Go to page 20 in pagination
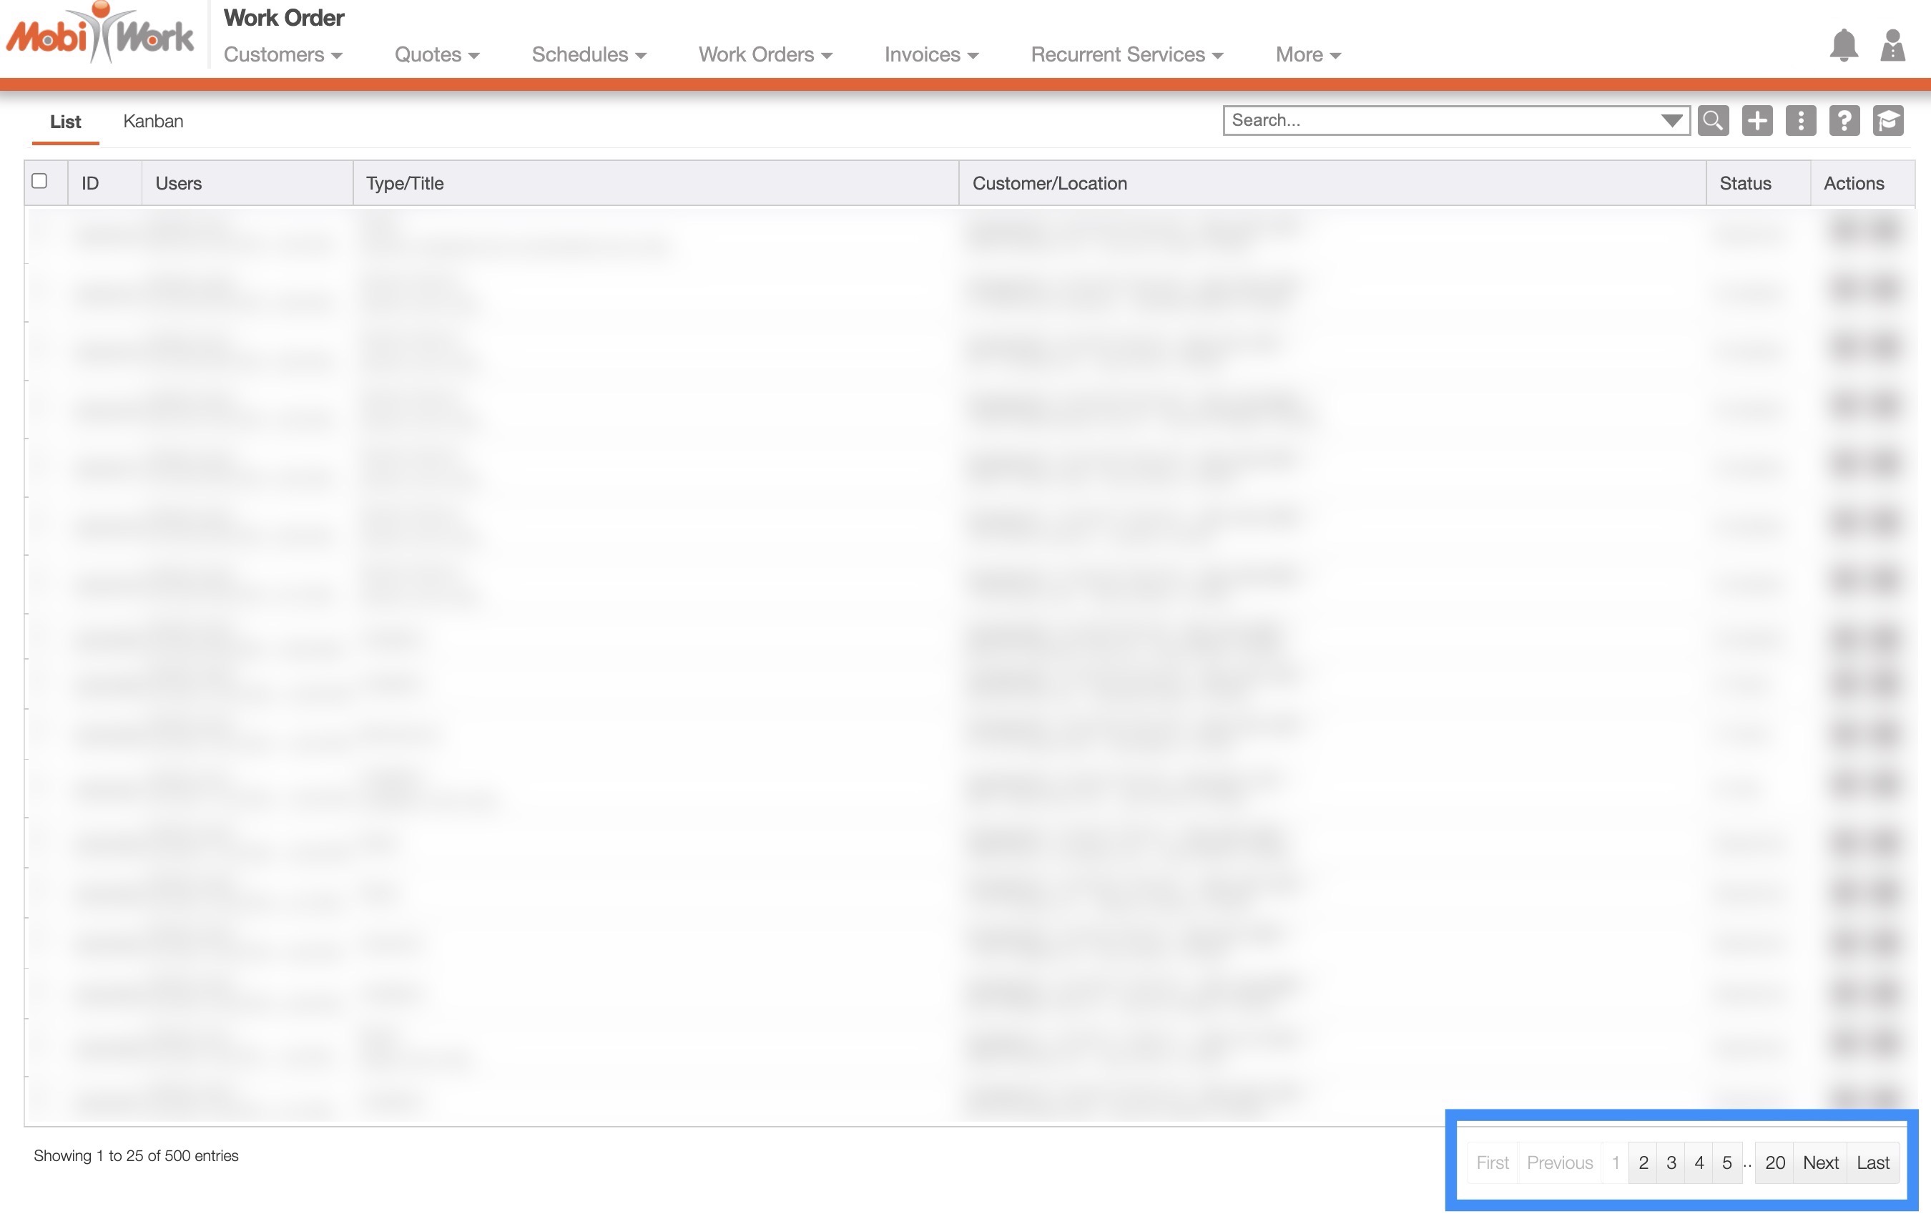Image resolution: width=1931 pixels, height=1229 pixels. pyautogui.click(x=1774, y=1162)
